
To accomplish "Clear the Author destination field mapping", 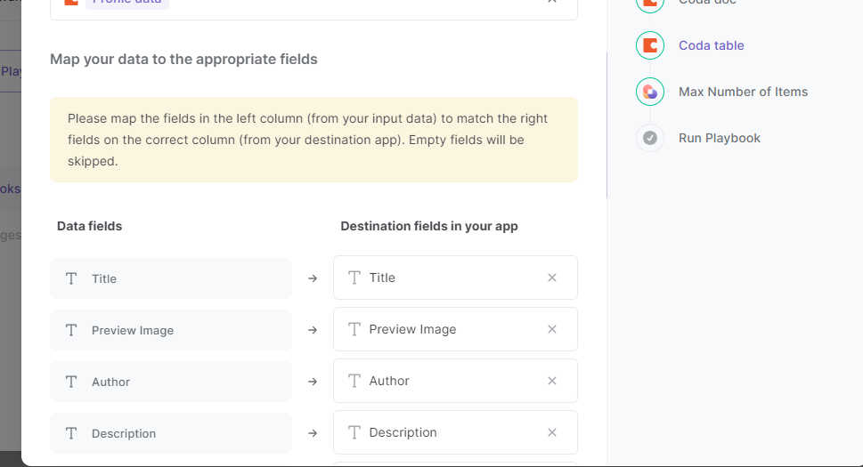I will tap(552, 382).
